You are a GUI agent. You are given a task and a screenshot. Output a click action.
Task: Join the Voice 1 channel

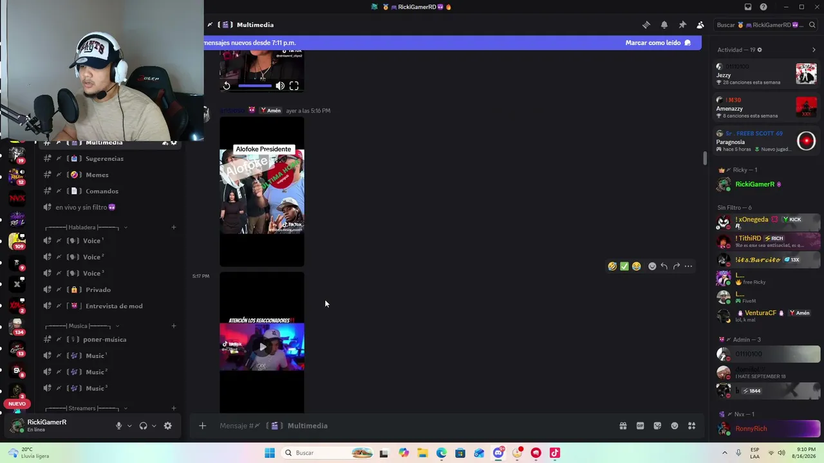pos(109,241)
